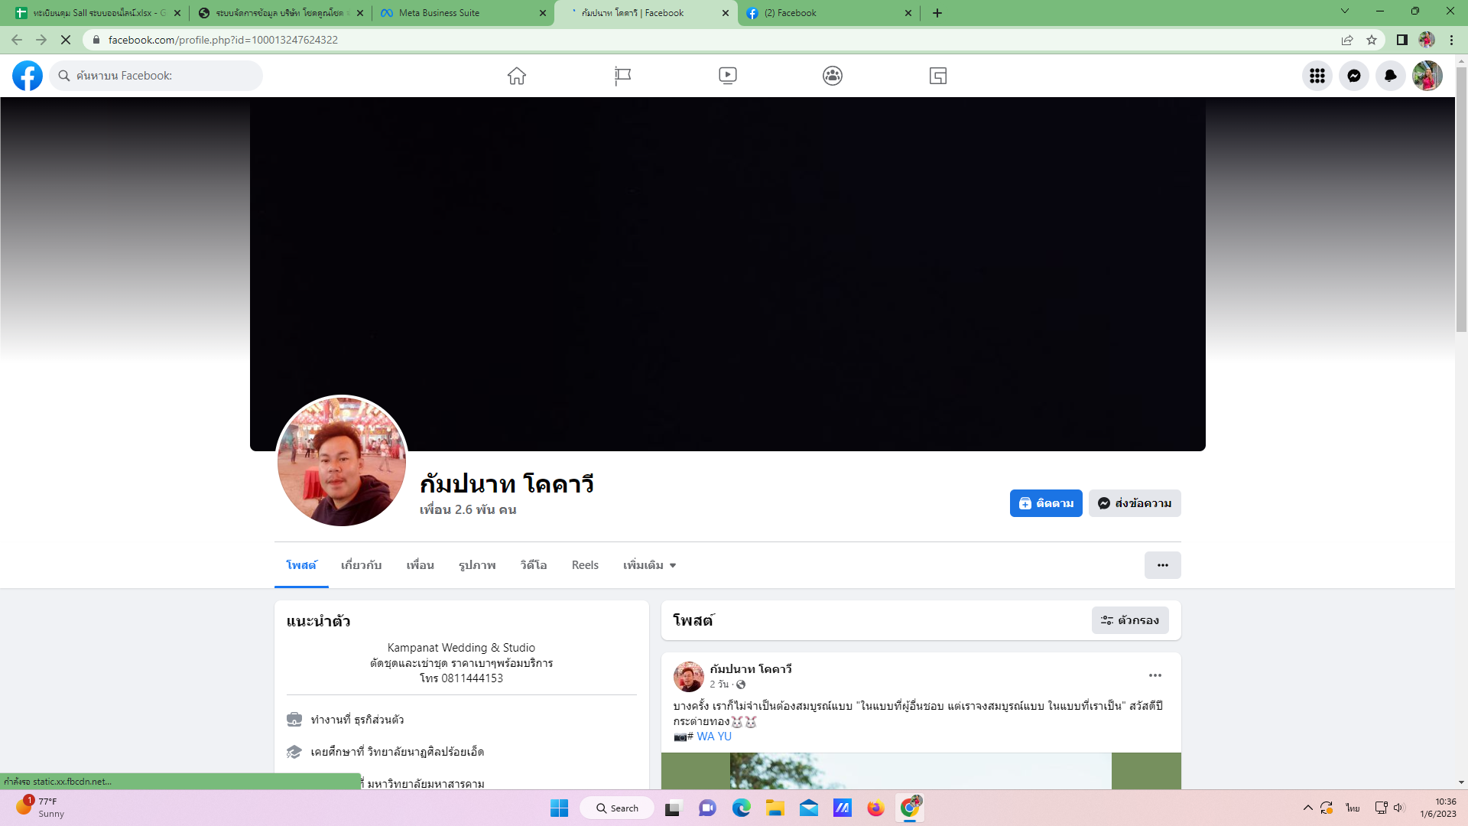Open the notifications bell icon
This screenshot has width=1468, height=826.
coord(1390,76)
